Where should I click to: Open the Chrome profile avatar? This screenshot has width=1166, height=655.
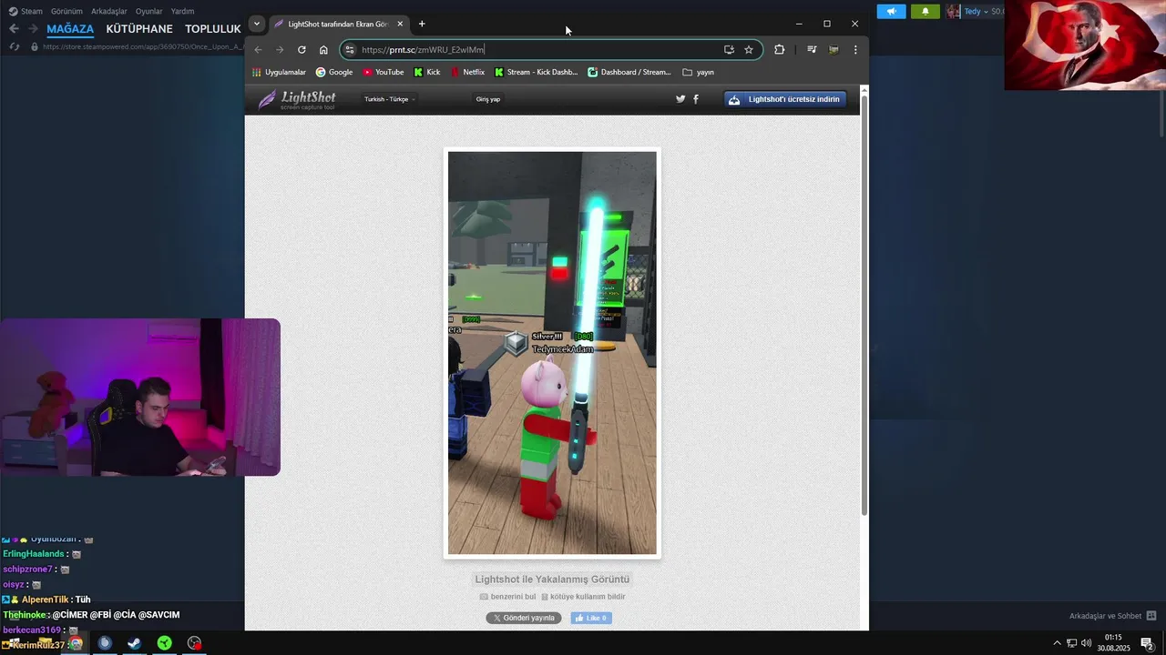834,50
